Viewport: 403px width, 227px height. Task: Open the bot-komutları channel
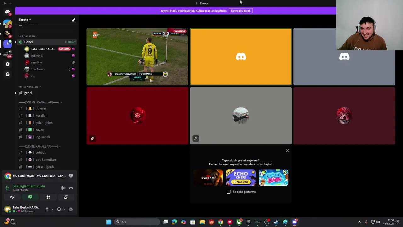tap(47, 160)
